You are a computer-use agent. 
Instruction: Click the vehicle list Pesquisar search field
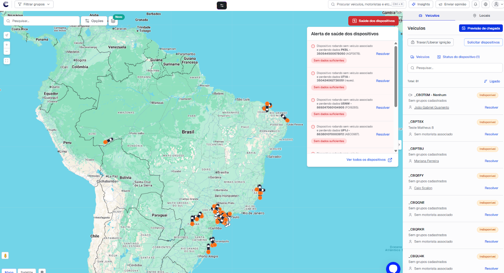[455, 68]
